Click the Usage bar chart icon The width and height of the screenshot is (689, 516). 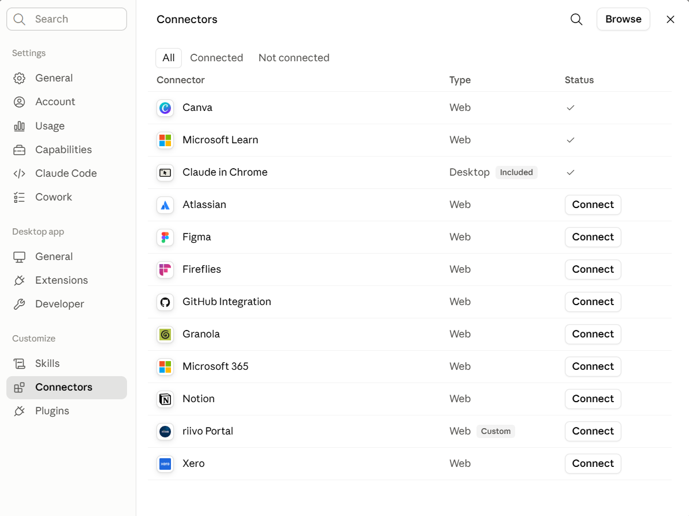[x=19, y=126]
